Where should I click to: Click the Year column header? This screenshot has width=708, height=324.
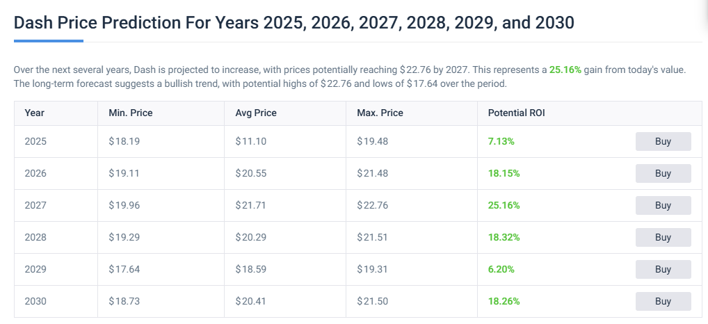coord(34,113)
